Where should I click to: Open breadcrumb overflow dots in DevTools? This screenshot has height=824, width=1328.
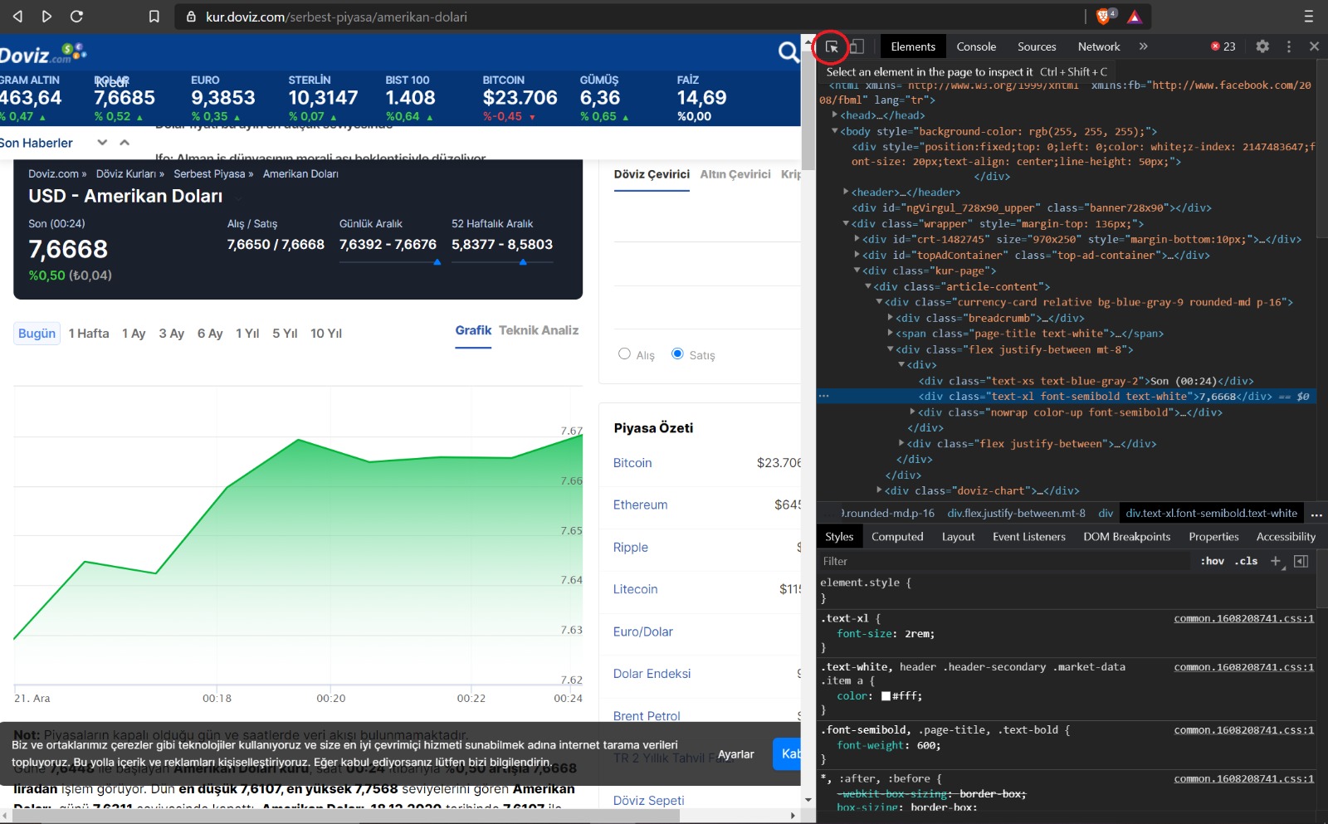tap(1316, 514)
